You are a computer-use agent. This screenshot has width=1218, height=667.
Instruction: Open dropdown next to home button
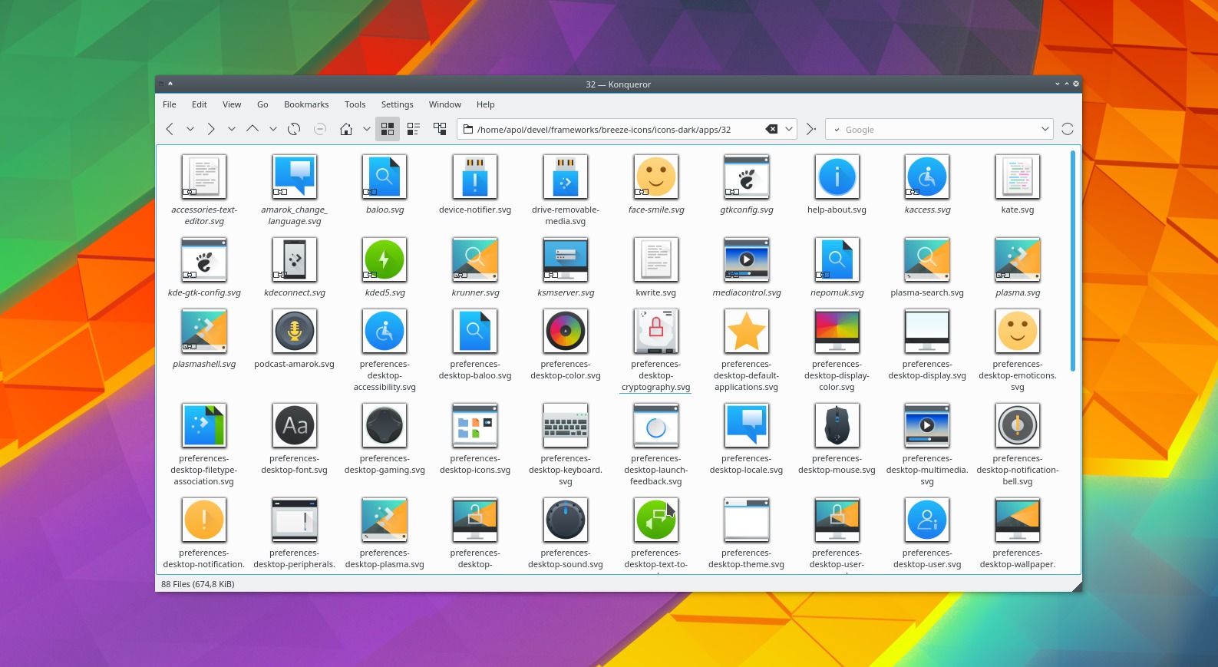click(367, 129)
